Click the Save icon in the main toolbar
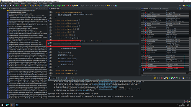 coord(5,6)
